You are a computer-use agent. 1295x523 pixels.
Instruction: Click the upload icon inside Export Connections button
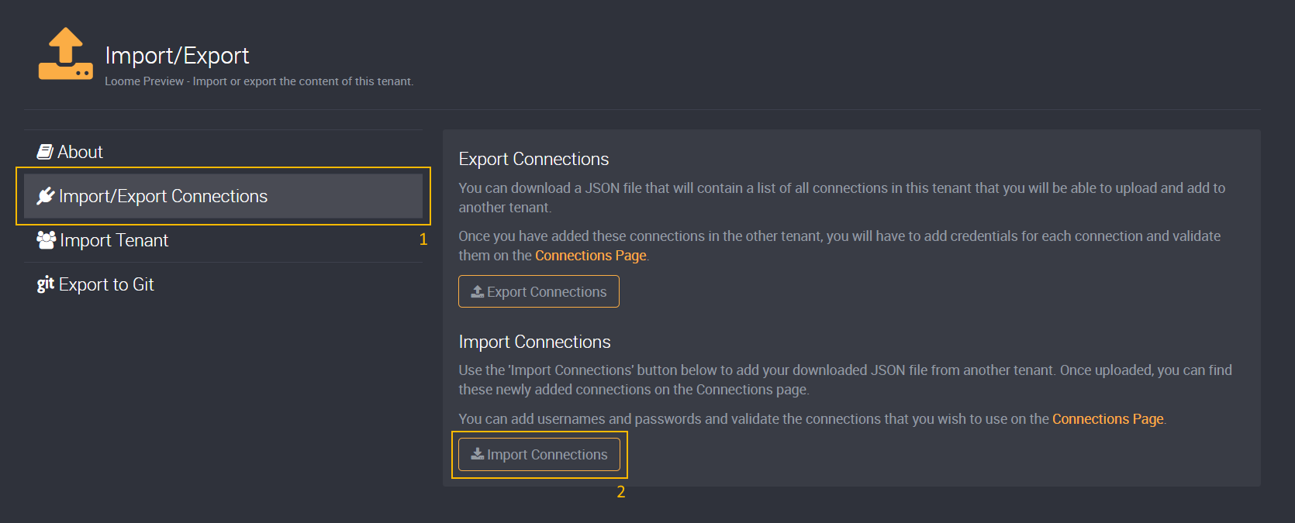click(x=478, y=292)
